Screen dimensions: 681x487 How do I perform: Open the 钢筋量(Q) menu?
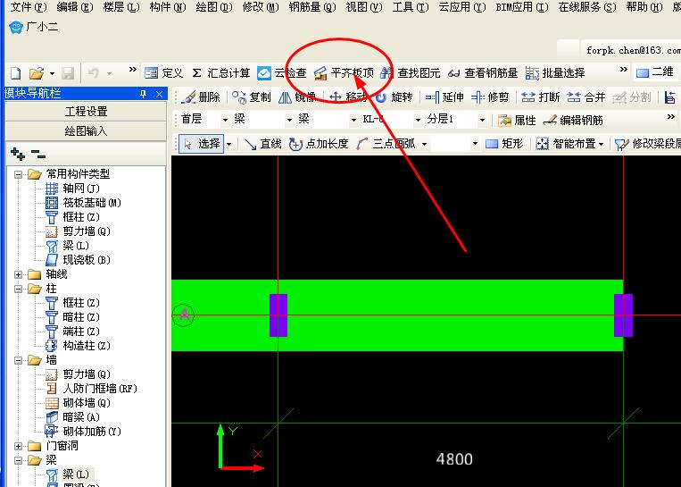(312, 7)
